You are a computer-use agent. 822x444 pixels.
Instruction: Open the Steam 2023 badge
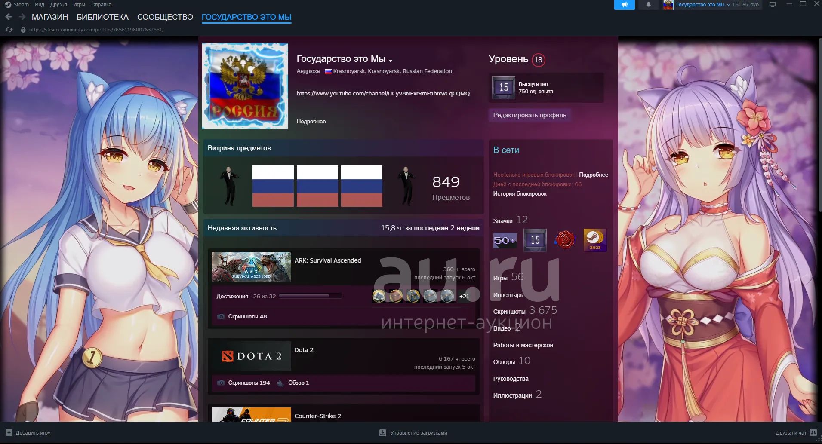tap(595, 240)
